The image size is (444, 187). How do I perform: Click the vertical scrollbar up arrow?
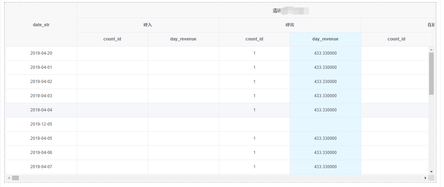point(431,49)
